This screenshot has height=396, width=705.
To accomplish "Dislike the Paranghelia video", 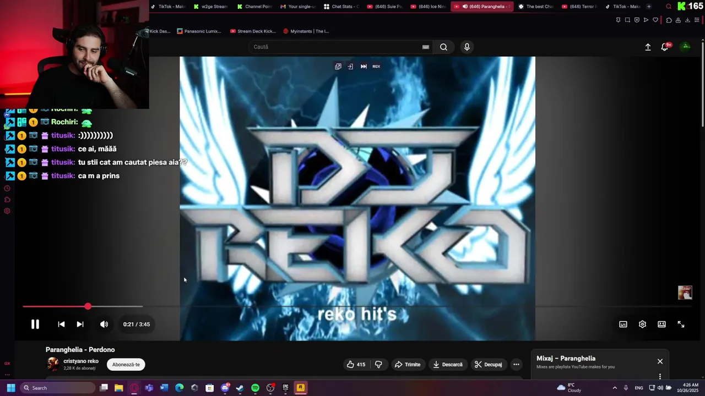I will pos(378,364).
